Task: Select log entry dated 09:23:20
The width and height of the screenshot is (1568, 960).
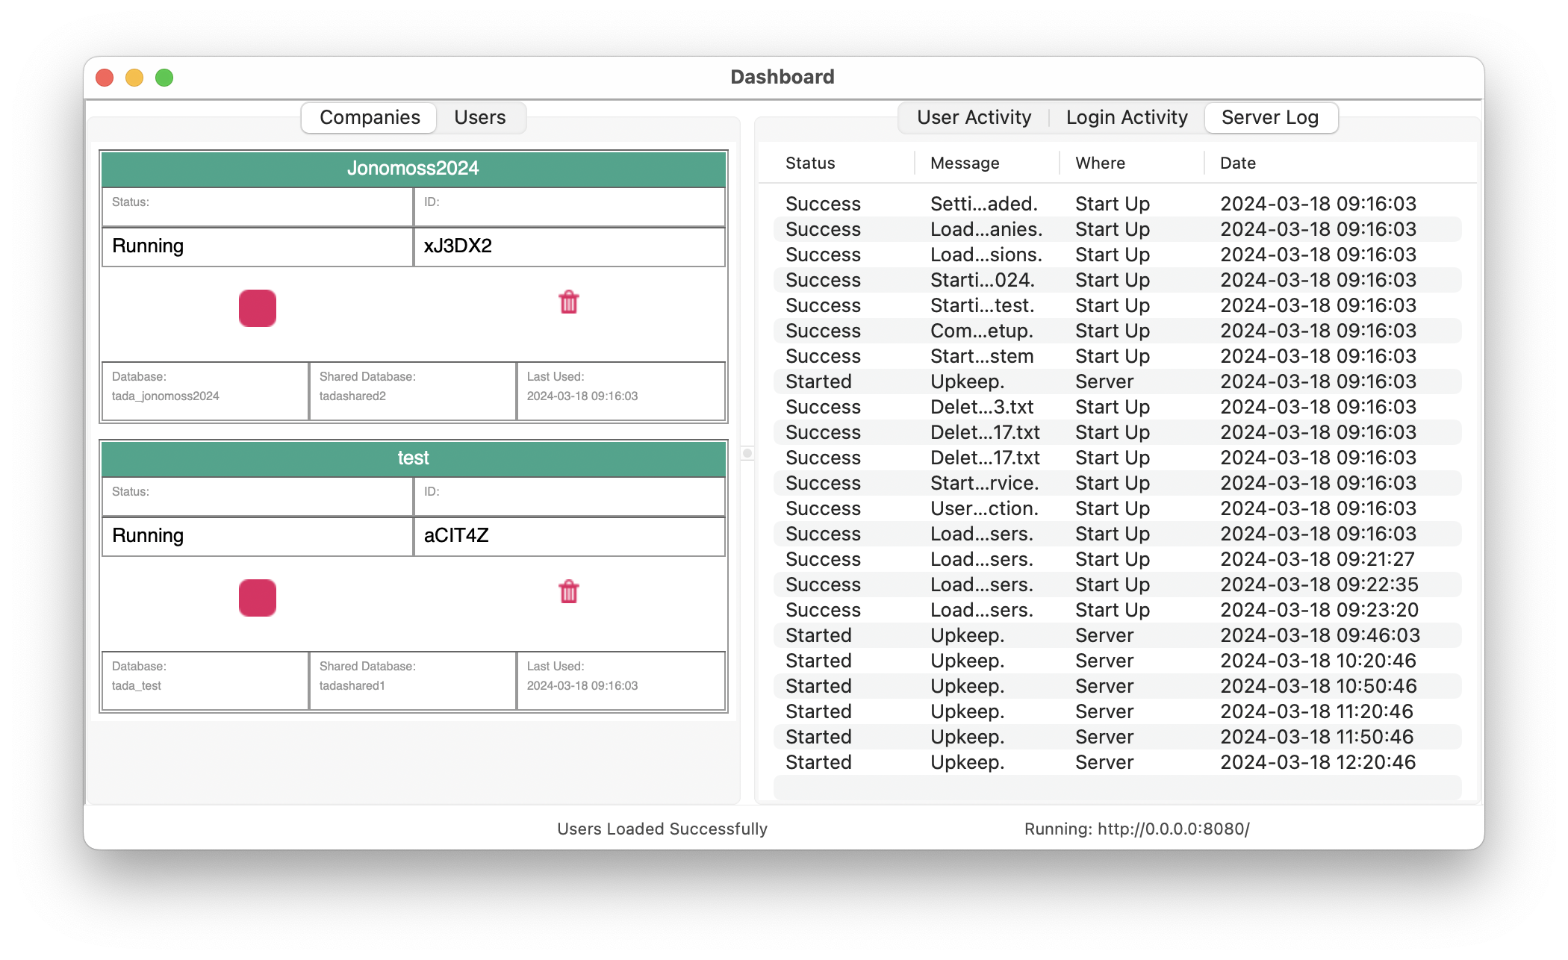Action: point(1117,610)
